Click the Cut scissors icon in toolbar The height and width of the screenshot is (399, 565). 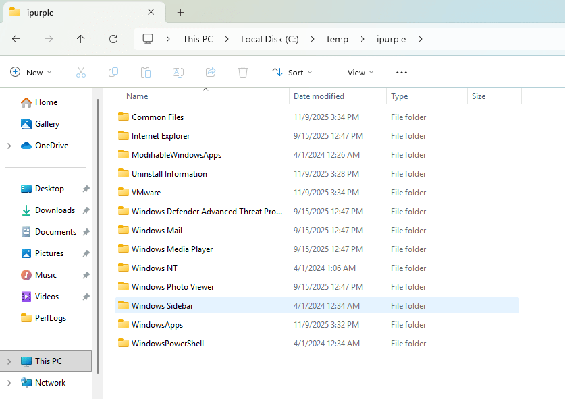click(x=81, y=73)
